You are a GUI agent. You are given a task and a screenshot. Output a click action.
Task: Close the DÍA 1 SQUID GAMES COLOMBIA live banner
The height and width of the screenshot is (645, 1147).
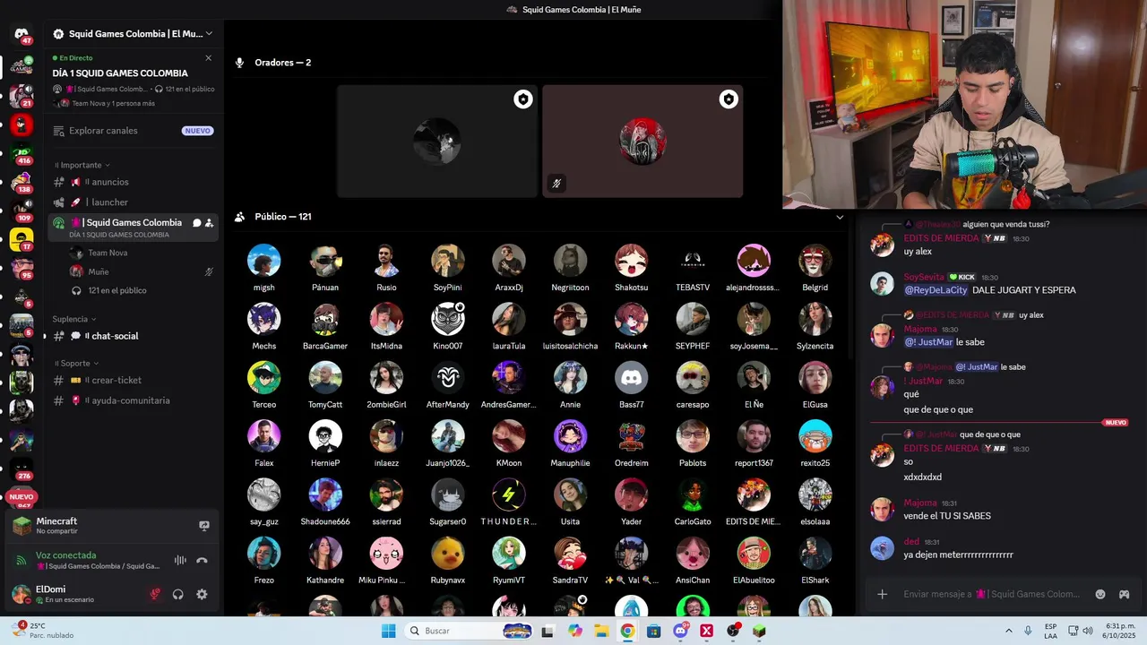[209, 58]
